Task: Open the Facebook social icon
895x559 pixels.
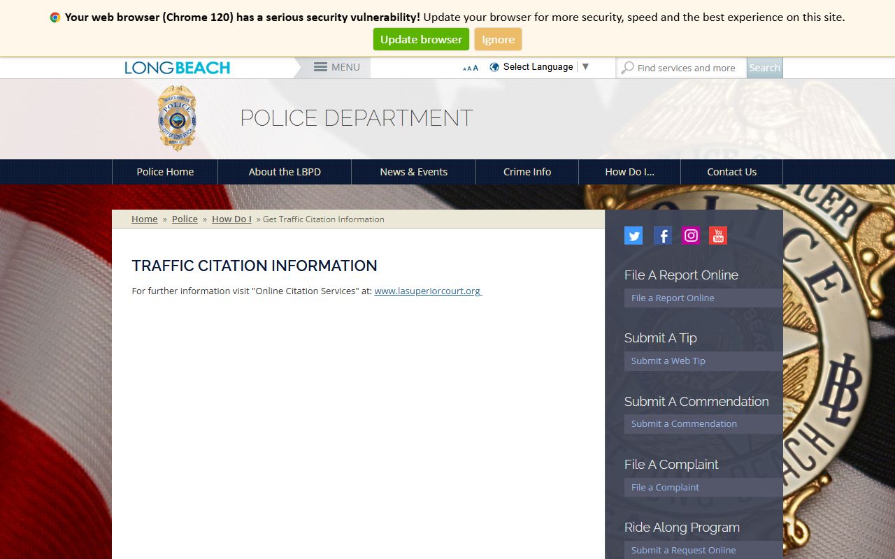Action: point(663,235)
